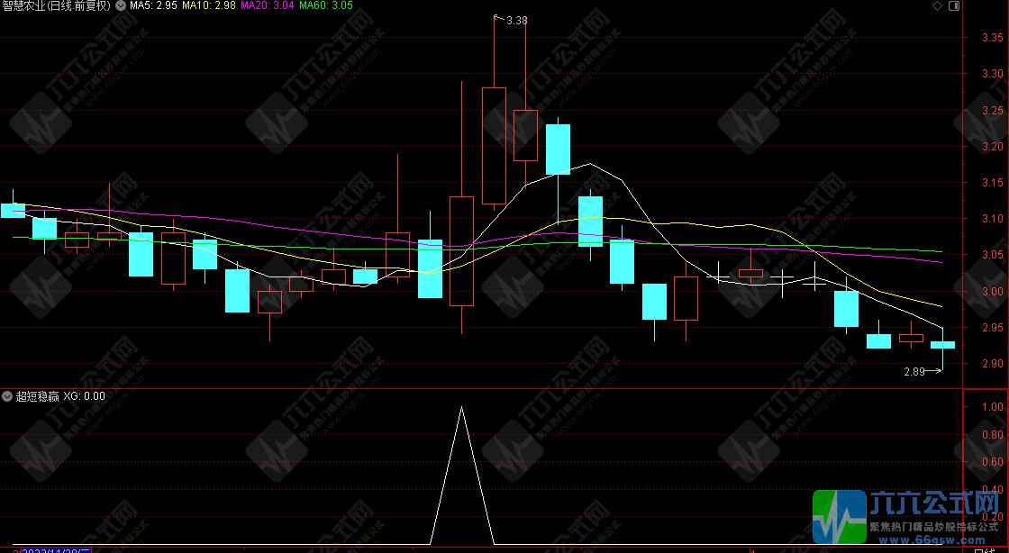Click the MA60 green indicator label
This screenshot has width=1009, height=553.
pyautogui.click(x=326, y=5)
